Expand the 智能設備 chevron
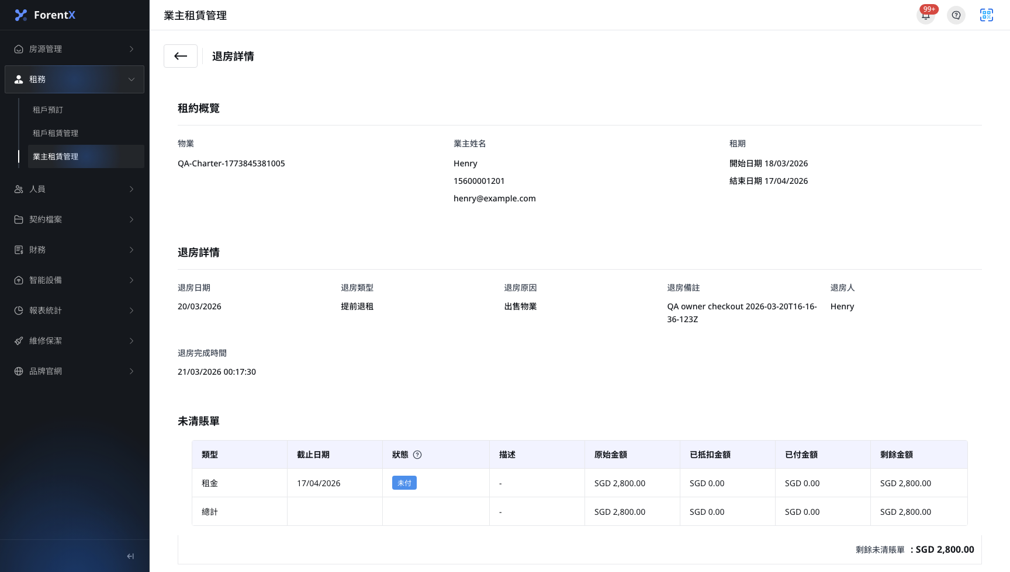1010x572 pixels. (132, 280)
